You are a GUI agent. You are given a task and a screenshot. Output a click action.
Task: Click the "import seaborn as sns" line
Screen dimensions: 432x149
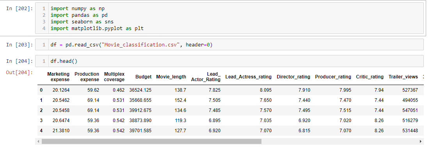[82, 21]
